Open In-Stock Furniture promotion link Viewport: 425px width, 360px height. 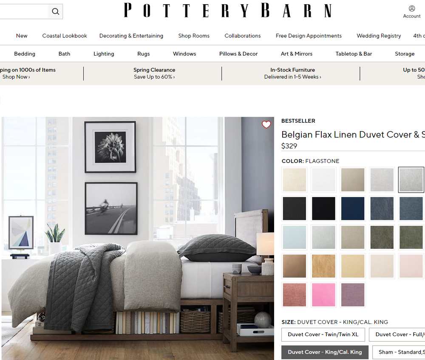tap(292, 73)
